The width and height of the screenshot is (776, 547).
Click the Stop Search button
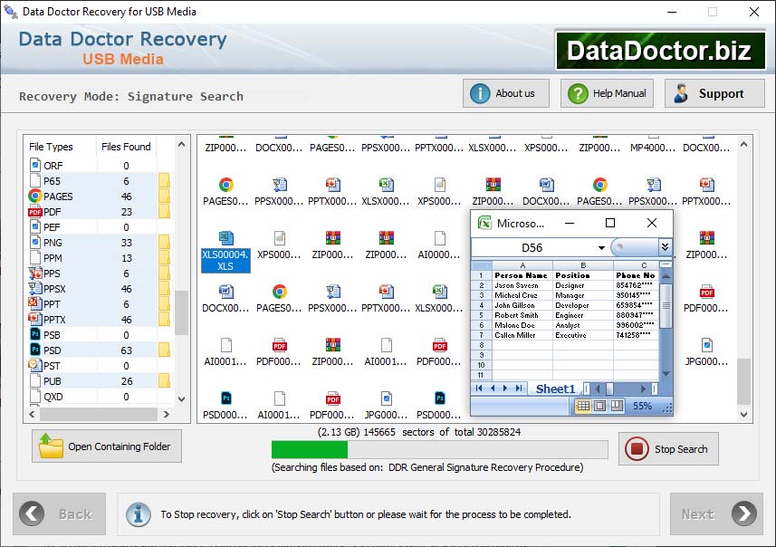[668, 449]
